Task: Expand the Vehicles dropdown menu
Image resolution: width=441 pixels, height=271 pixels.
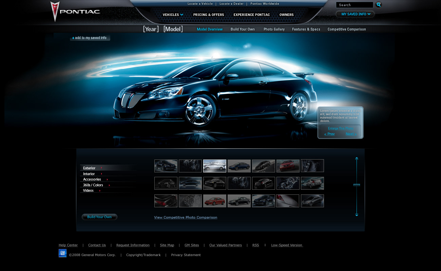Action: (x=173, y=15)
